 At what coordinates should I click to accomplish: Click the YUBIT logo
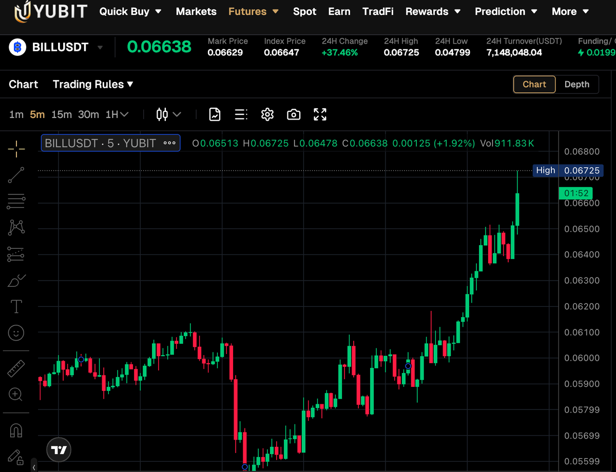tap(50, 11)
